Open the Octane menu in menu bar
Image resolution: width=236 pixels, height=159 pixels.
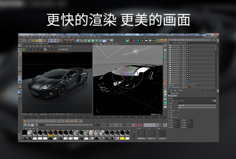(87, 37)
